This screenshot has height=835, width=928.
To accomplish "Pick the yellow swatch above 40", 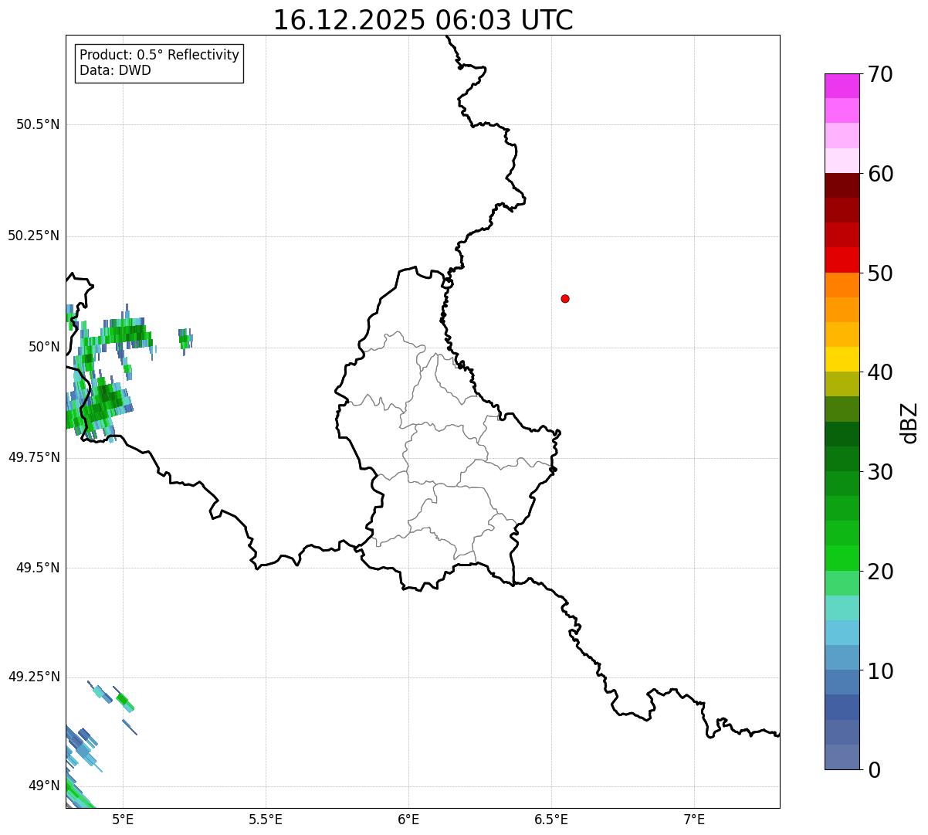I will [x=842, y=359].
